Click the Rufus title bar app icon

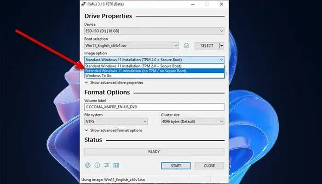coord(83,4)
